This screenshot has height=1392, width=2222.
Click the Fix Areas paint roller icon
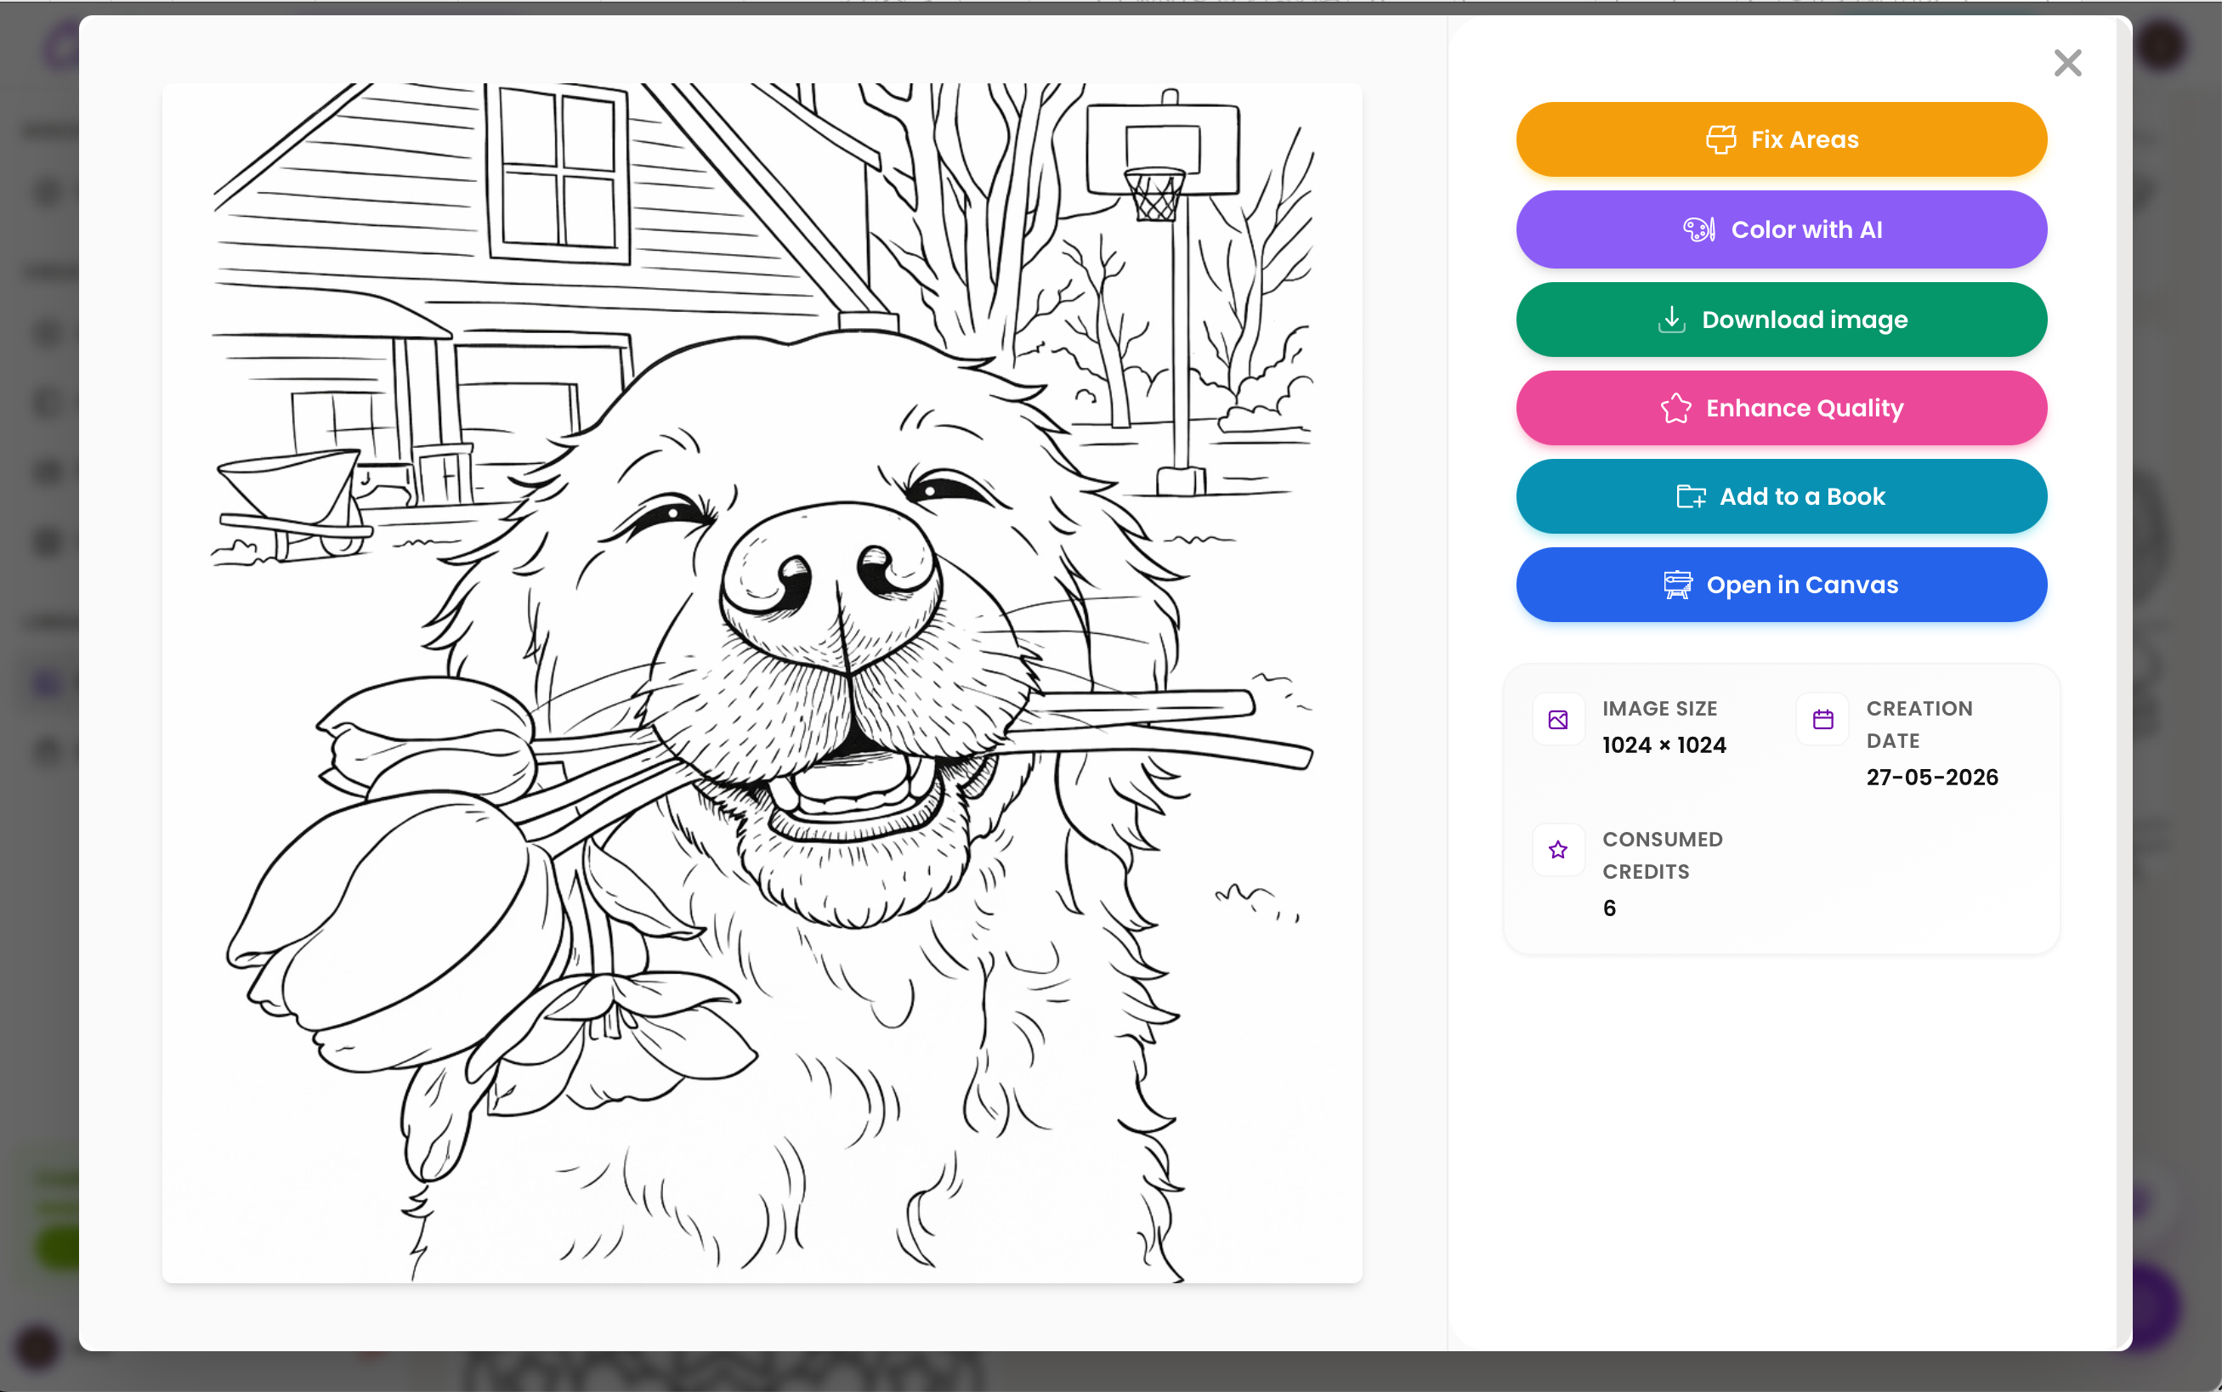pyautogui.click(x=1720, y=140)
